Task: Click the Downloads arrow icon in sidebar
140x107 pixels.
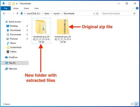Action: coord(8,30)
